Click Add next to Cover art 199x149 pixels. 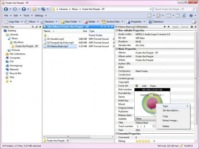144,86
